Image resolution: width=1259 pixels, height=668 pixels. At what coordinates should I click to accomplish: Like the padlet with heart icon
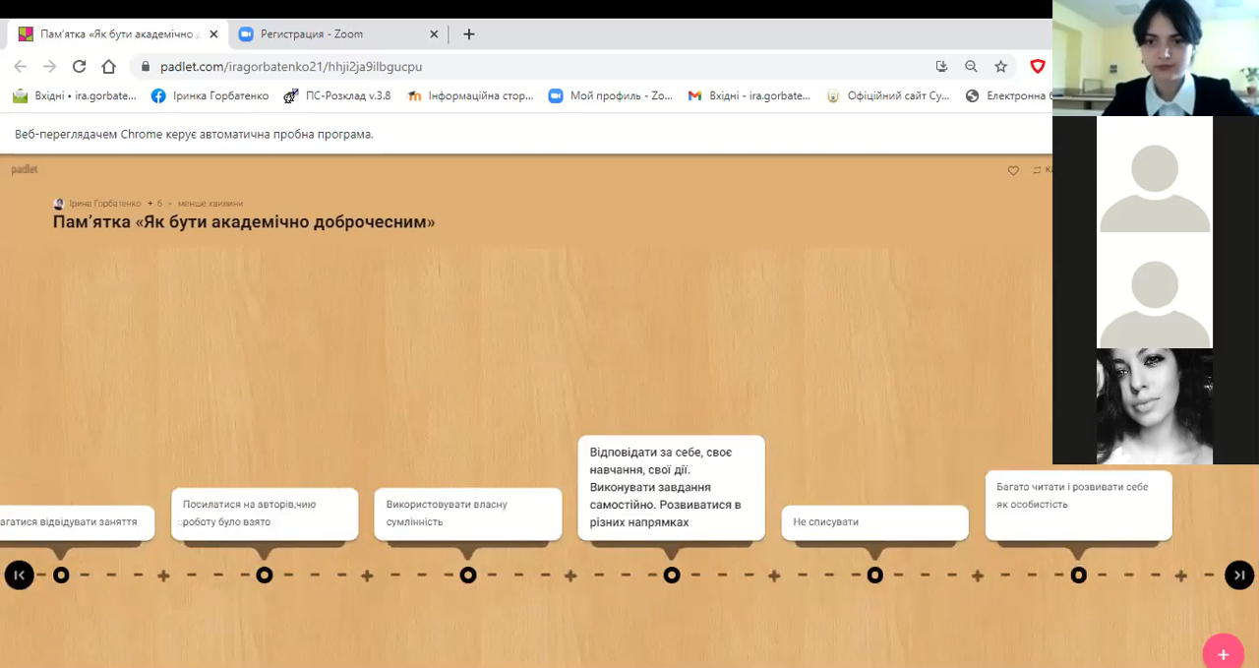pos(1013,170)
